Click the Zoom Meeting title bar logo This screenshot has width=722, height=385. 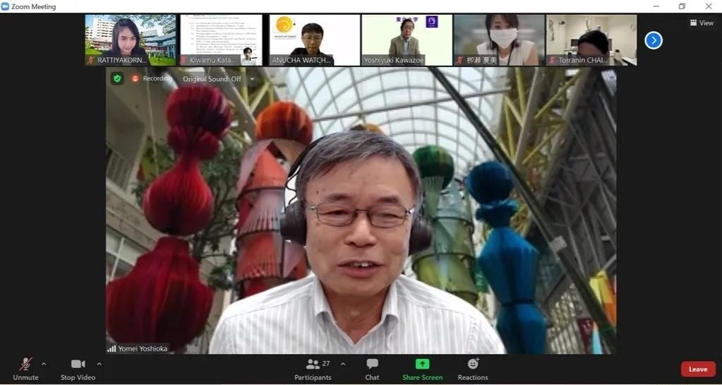[x=5, y=6]
